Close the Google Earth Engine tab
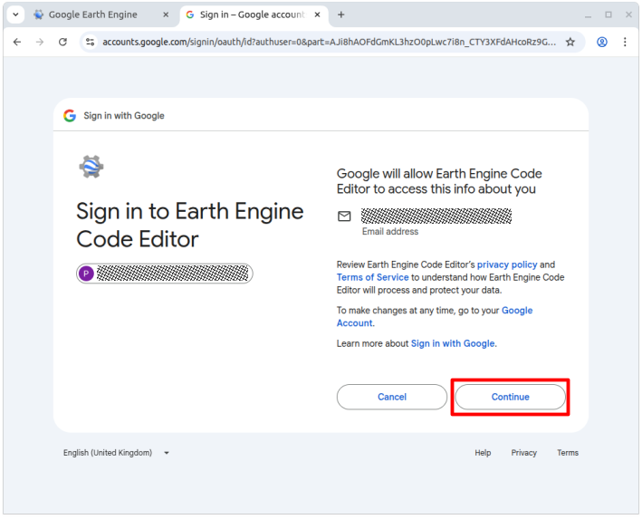The width and height of the screenshot is (642, 519). pos(166,14)
